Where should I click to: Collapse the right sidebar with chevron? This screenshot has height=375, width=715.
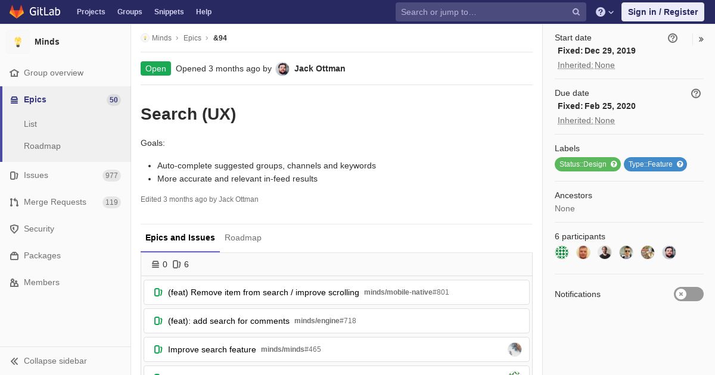click(x=701, y=39)
